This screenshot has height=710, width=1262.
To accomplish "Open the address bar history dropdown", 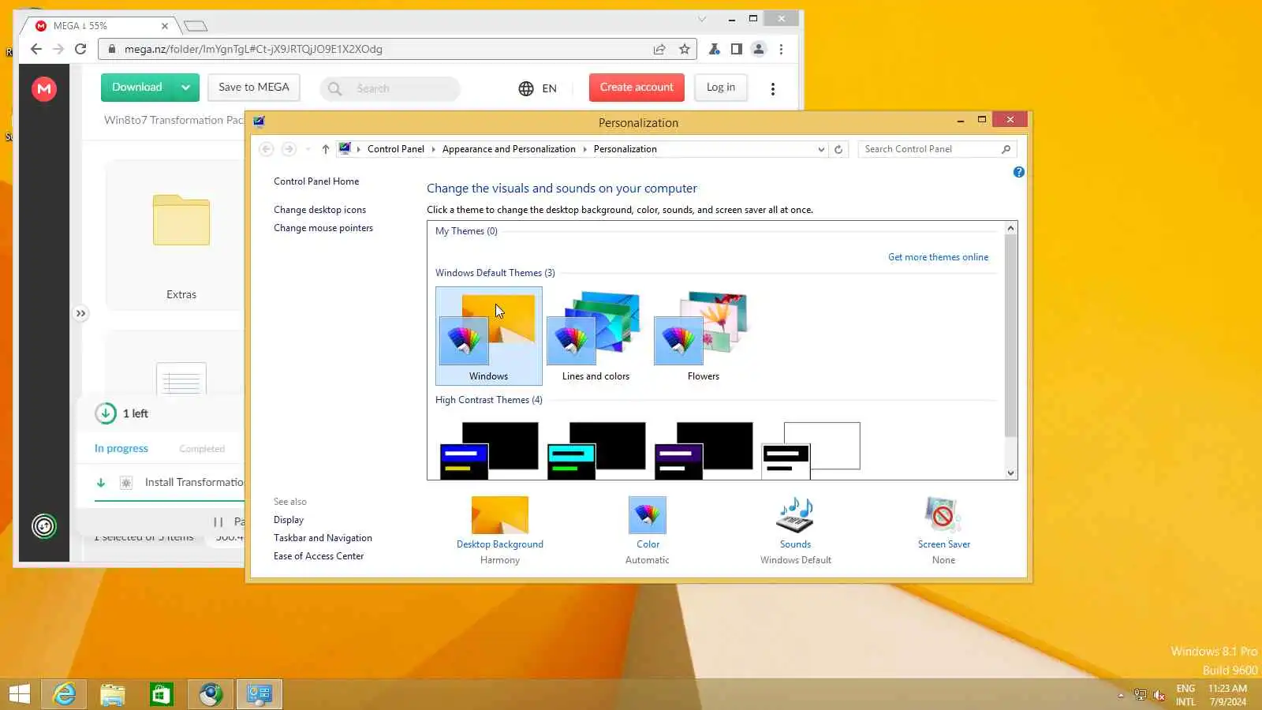I will pos(821,149).
